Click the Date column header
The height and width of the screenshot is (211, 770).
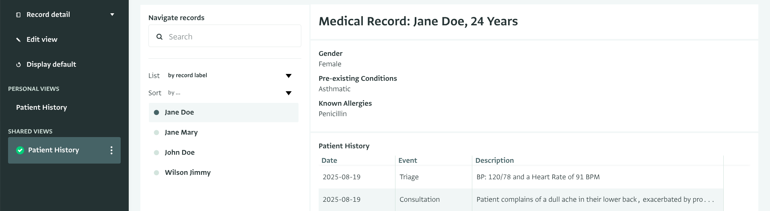[x=329, y=160]
